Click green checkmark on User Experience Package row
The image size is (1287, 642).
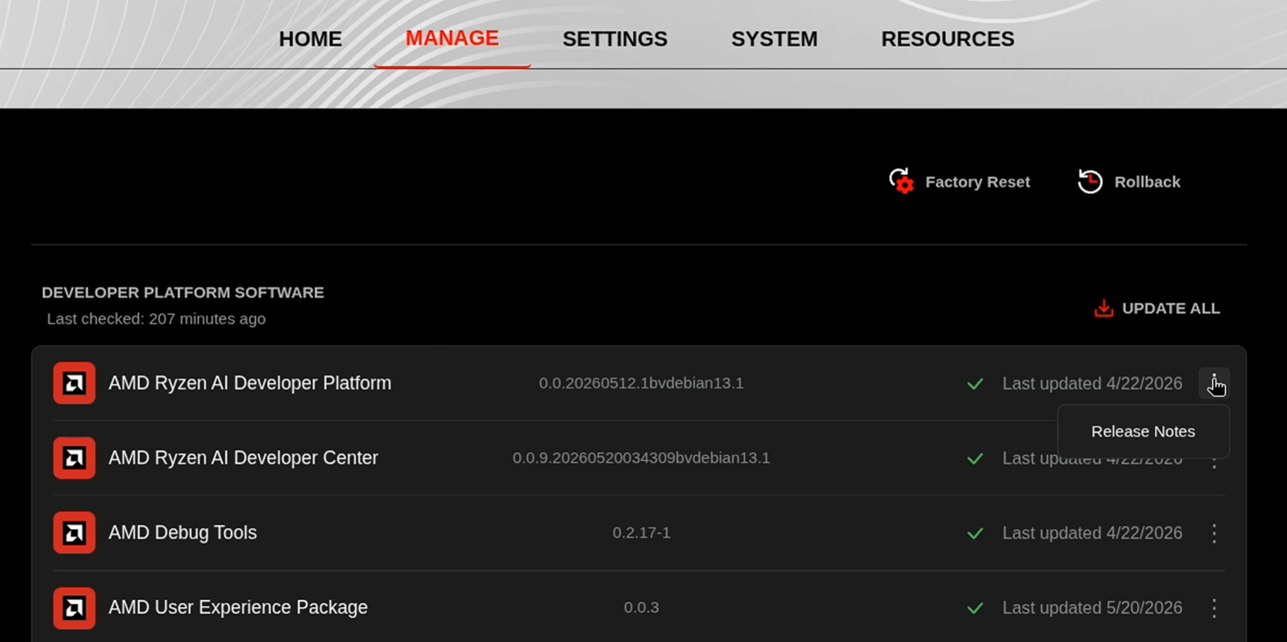[975, 608]
